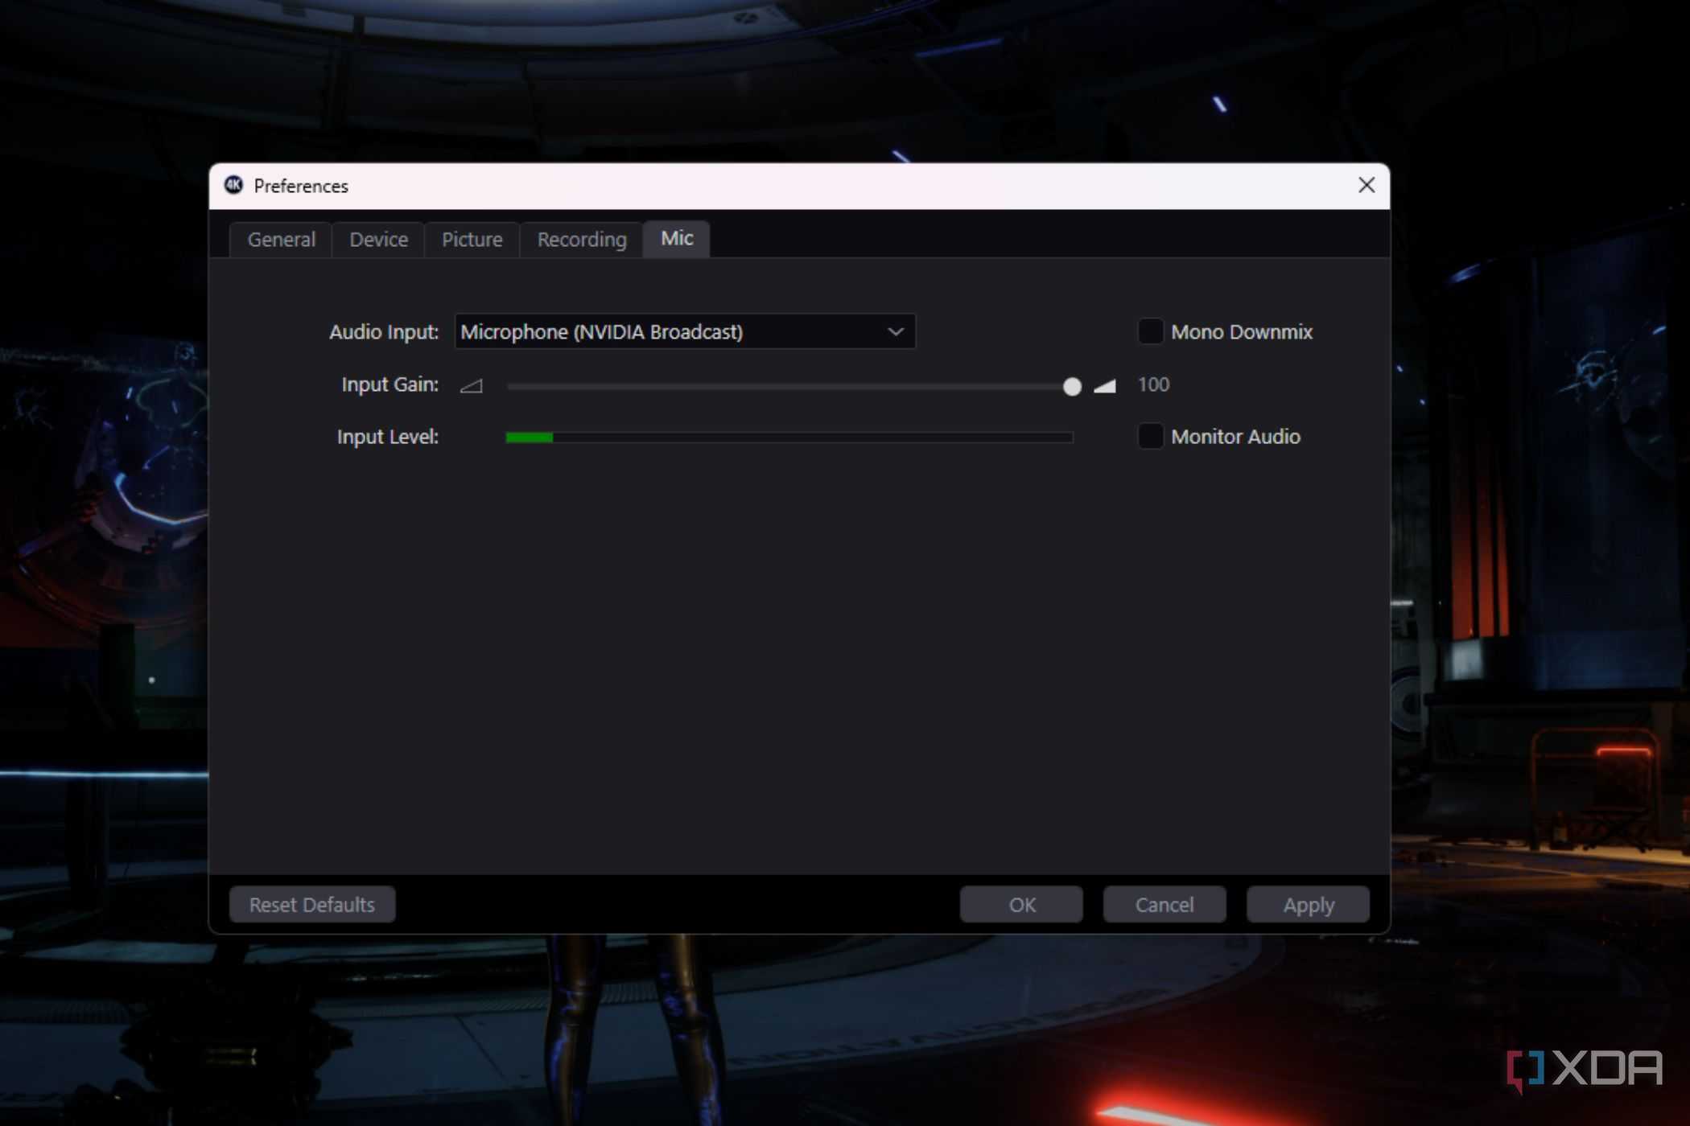
Task: Click the Input Gain value 100
Action: (1153, 384)
